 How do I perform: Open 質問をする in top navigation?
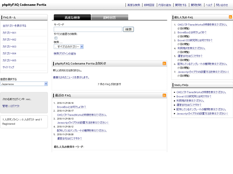(x=181, y=5)
